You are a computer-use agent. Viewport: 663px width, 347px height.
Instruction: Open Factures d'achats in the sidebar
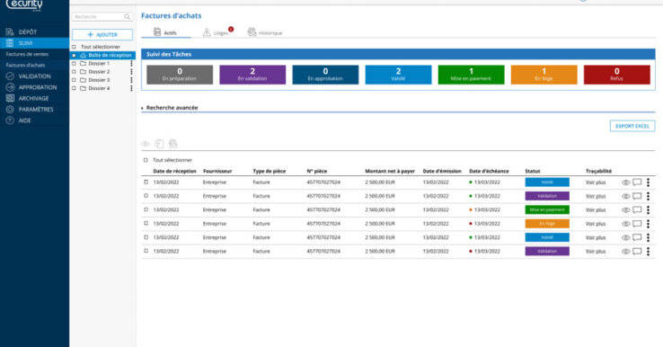25,65
